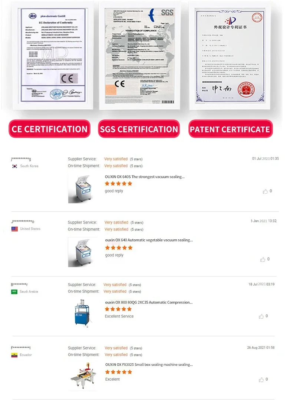The height and width of the screenshot is (400, 293).
Task: Like the United States buyer's review
Action: click(263, 259)
